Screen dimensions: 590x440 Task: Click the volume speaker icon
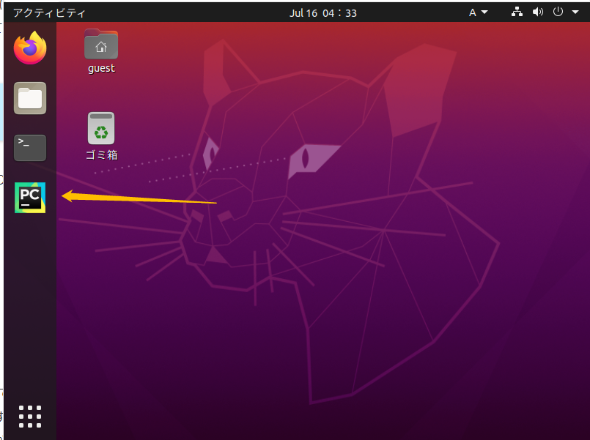pyautogui.click(x=538, y=12)
